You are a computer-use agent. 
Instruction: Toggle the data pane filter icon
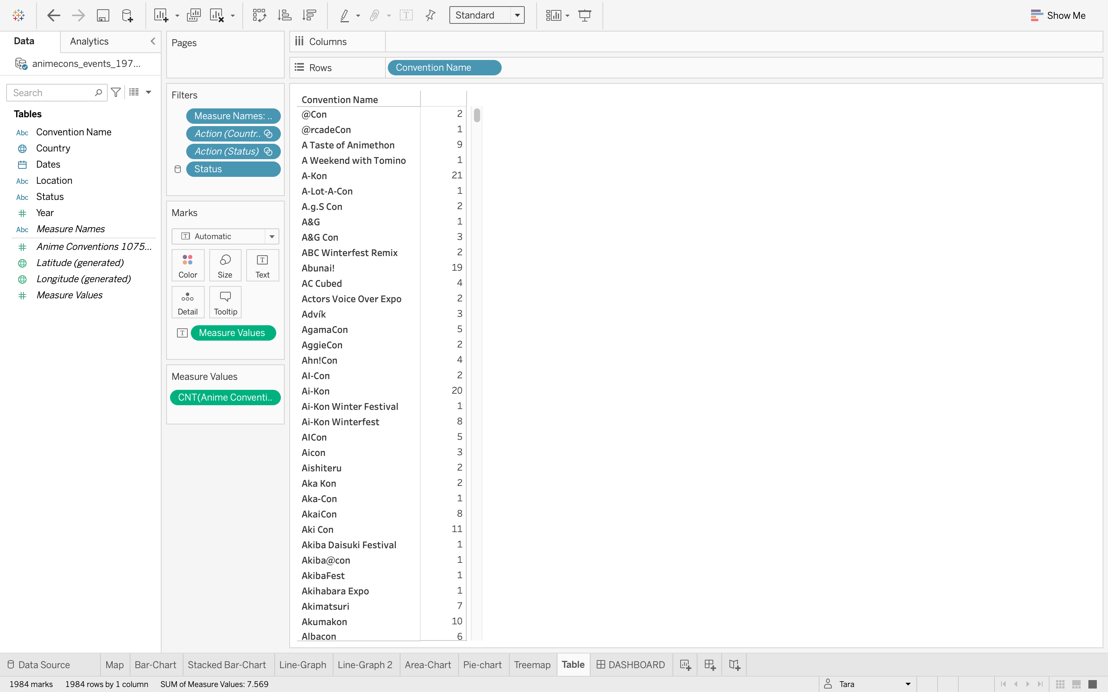pos(116,92)
